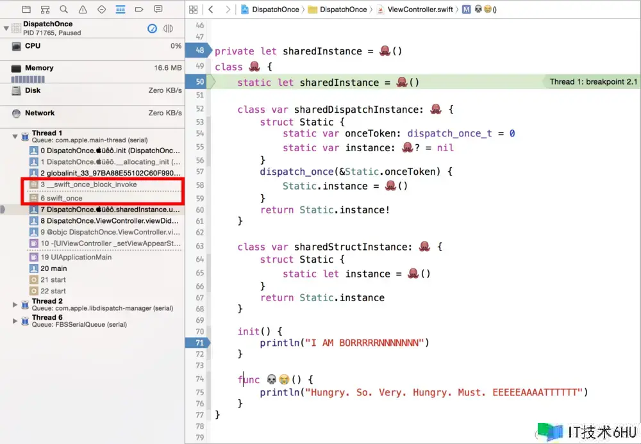Switch to the Symbol navigator hierarchy icon

click(x=45, y=10)
